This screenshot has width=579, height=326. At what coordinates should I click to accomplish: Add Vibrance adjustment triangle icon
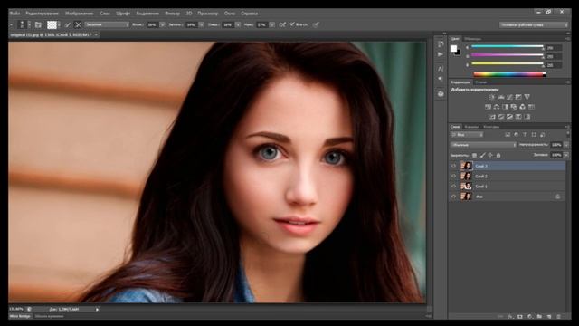(527, 97)
